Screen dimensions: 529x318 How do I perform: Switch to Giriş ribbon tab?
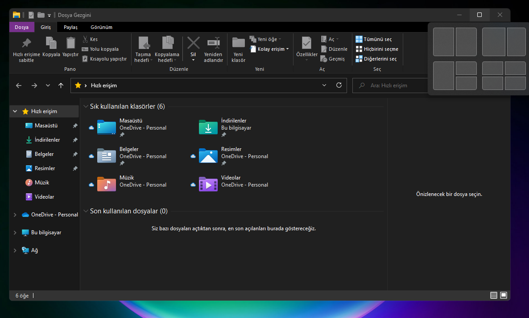[45, 27]
